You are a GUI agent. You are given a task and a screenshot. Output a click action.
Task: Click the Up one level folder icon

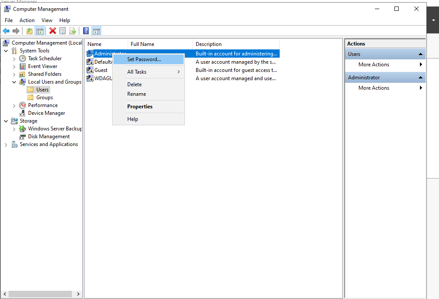tap(29, 31)
